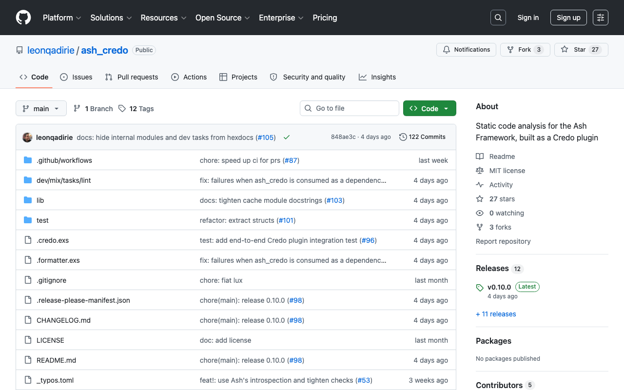Open the .formatter.exs file
Image resolution: width=624 pixels, height=390 pixels.
coord(58,260)
